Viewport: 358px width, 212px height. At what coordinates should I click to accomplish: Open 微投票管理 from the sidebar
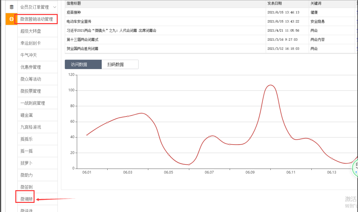tap(31, 91)
